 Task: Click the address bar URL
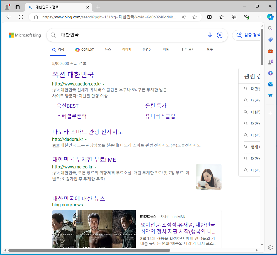(109, 17)
